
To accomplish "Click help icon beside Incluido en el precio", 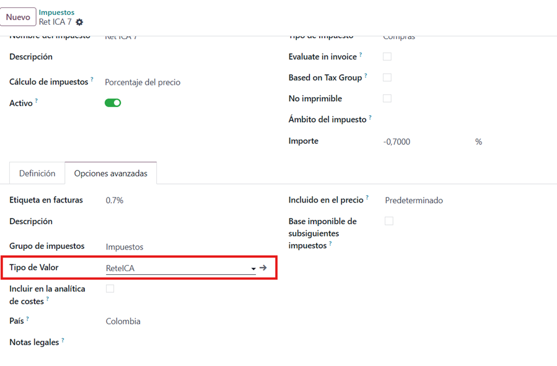I will pos(367,198).
